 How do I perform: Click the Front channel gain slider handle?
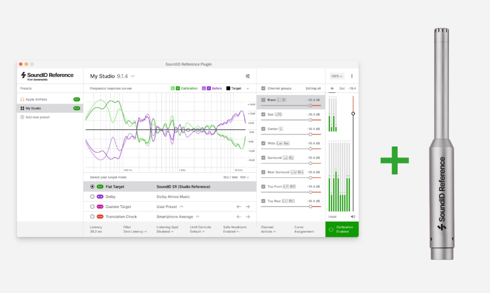tap(311, 105)
